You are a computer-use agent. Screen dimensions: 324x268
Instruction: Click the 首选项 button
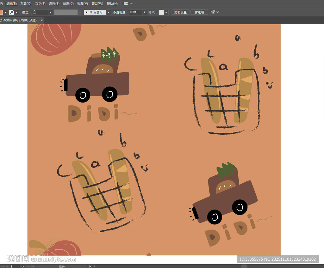pyautogui.click(x=199, y=12)
